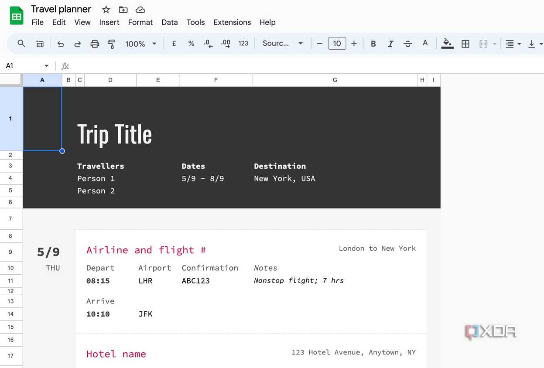Click Airline and flight # cell
This screenshot has width=544, height=368.
[x=146, y=250]
